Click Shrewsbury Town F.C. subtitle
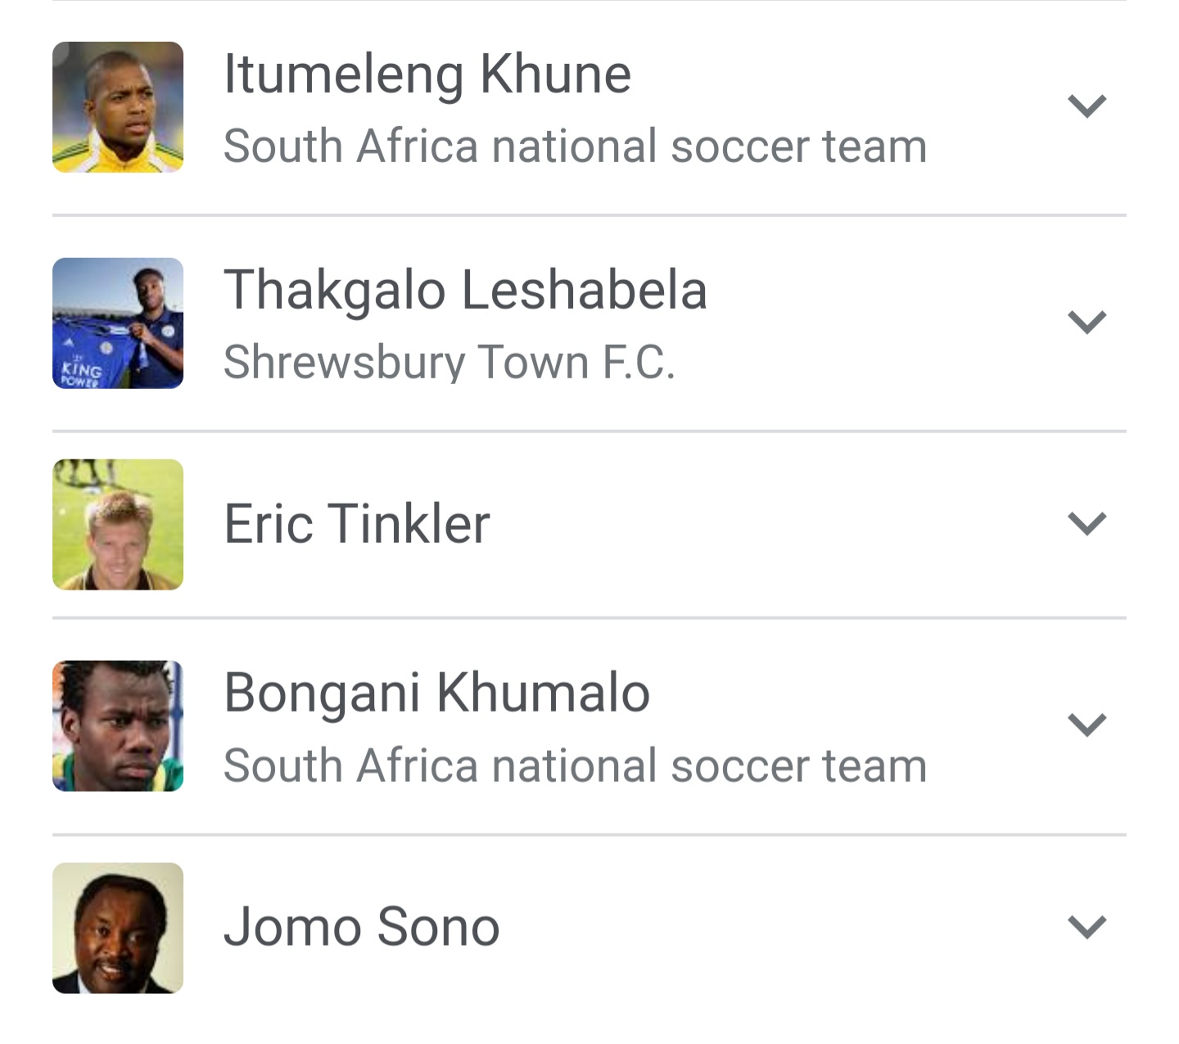The height and width of the screenshot is (1044, 1179). 449,362
